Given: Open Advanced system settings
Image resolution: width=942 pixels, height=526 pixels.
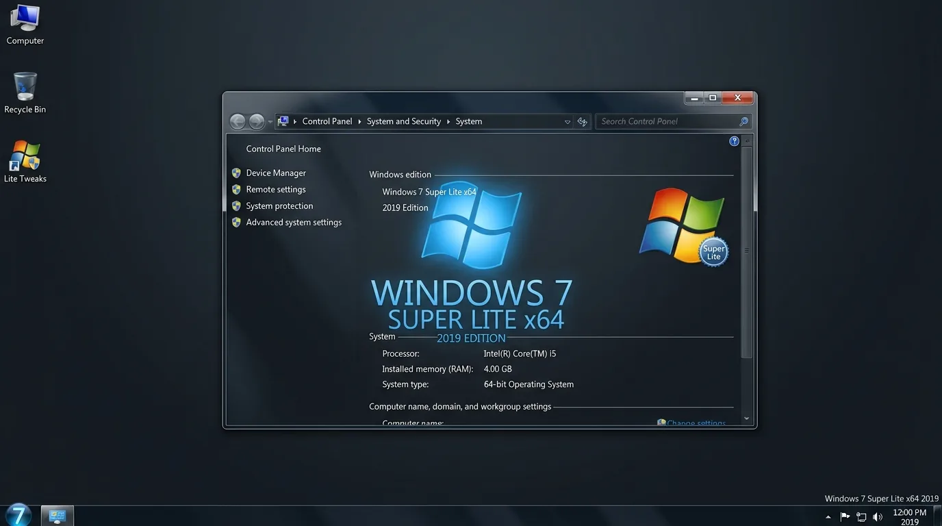Looking at the screenshot, I should (x=294, y=223).
